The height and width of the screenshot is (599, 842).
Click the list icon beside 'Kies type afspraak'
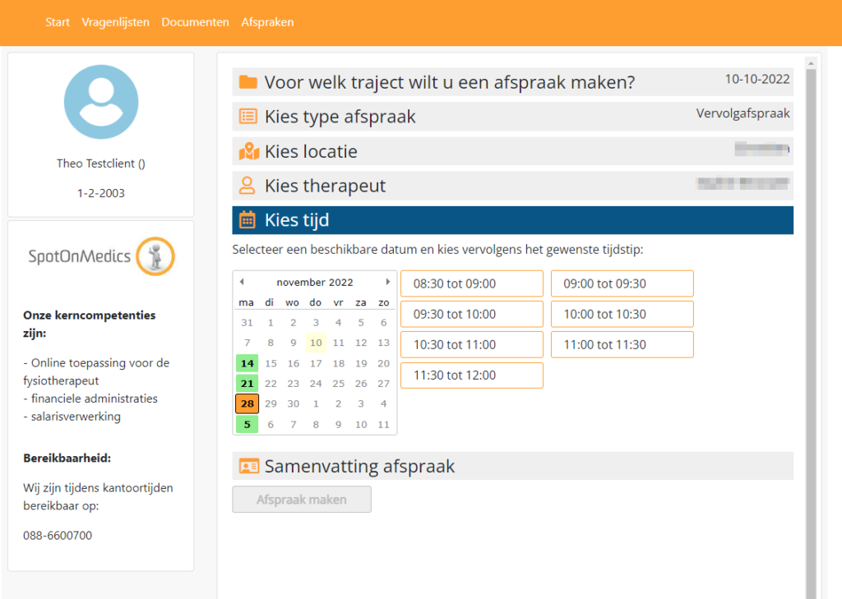click(x=247, y=116)
